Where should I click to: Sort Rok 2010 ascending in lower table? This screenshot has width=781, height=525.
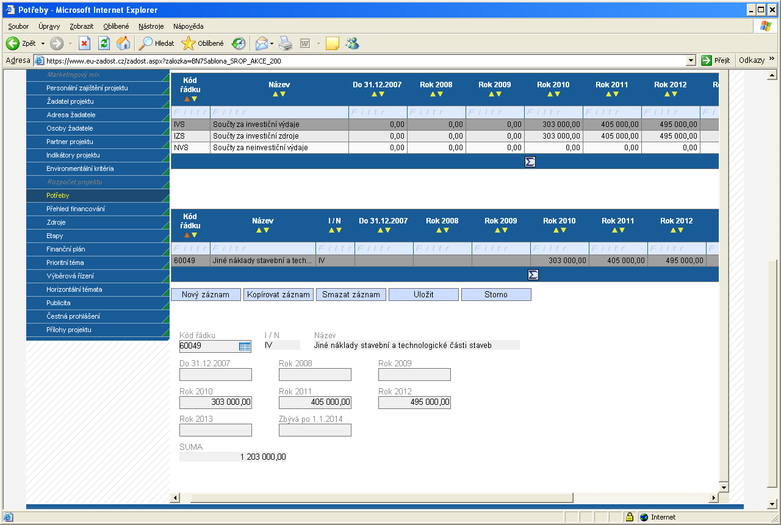coord(552,230)
